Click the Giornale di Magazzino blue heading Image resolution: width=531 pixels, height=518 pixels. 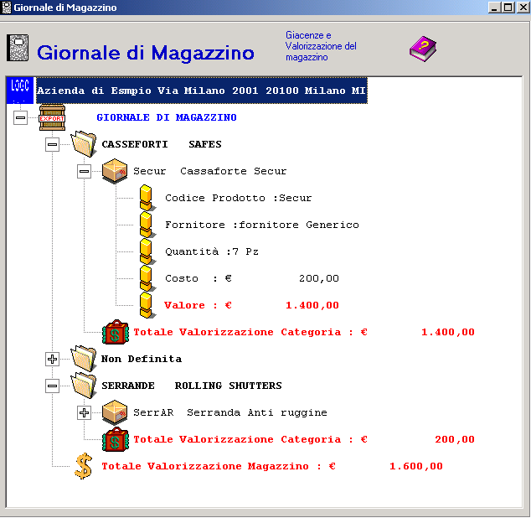(145, 53)
